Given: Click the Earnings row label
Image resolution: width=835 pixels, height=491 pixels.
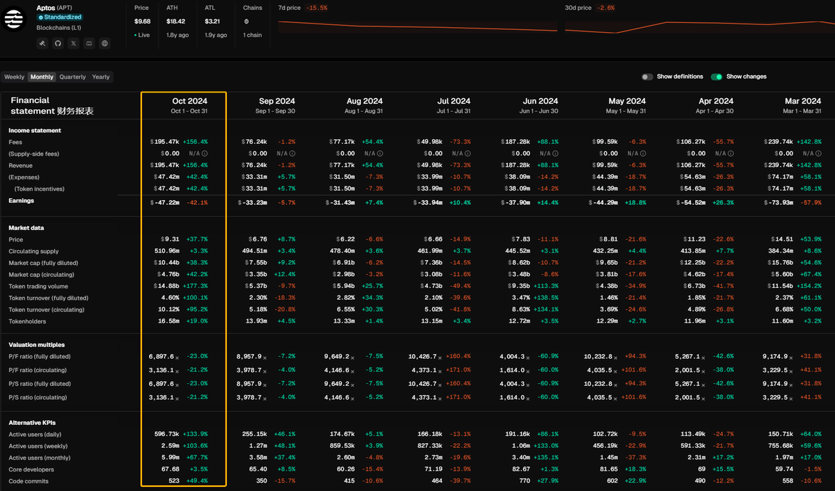Looking at the screenshot, I should [21, 200].
